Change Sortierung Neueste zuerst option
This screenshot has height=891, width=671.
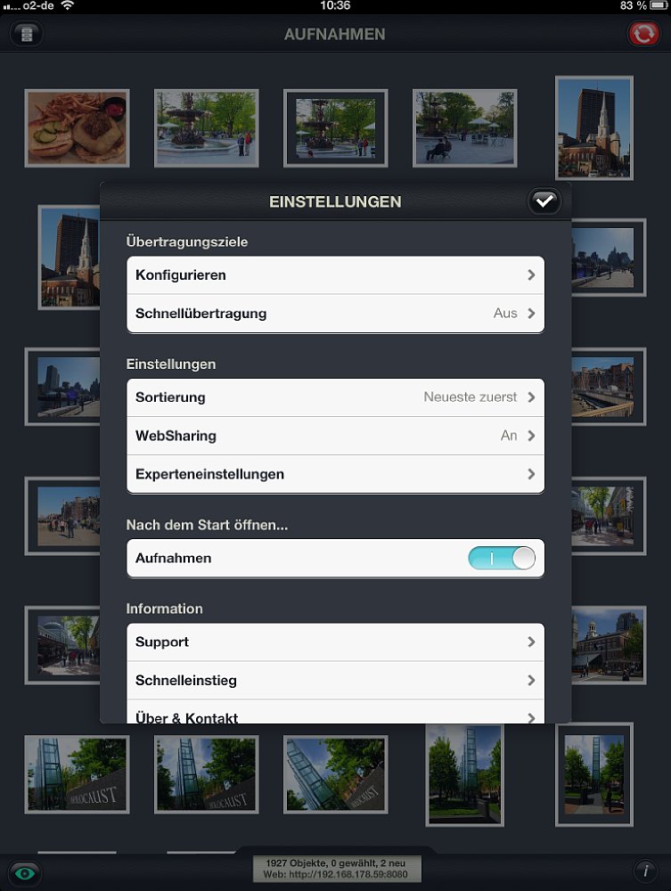coord(335,397)
